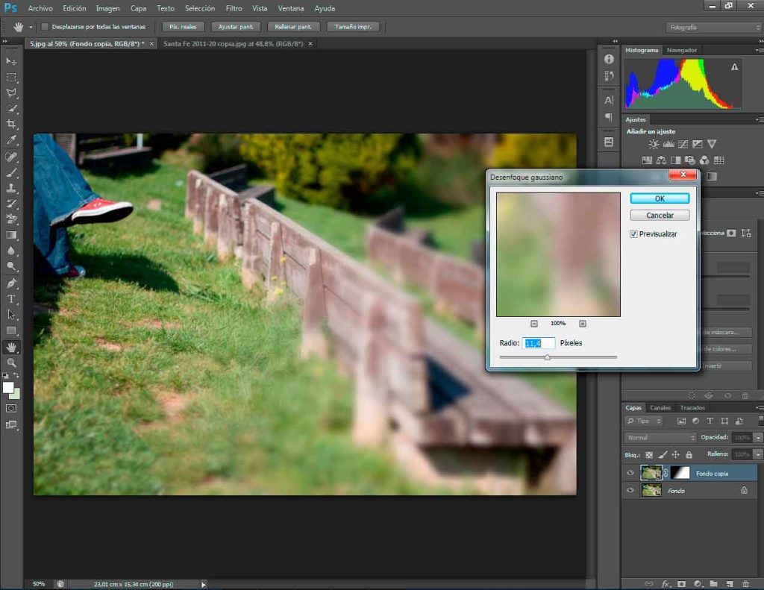764x590 pixels.
Task: Toggle lock position
Action: pyautogui.click(x=676, y=454)
